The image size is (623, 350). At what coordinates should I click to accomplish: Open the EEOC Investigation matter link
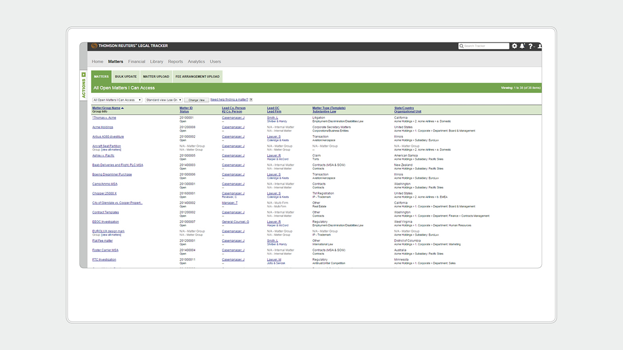coord(106,222)
